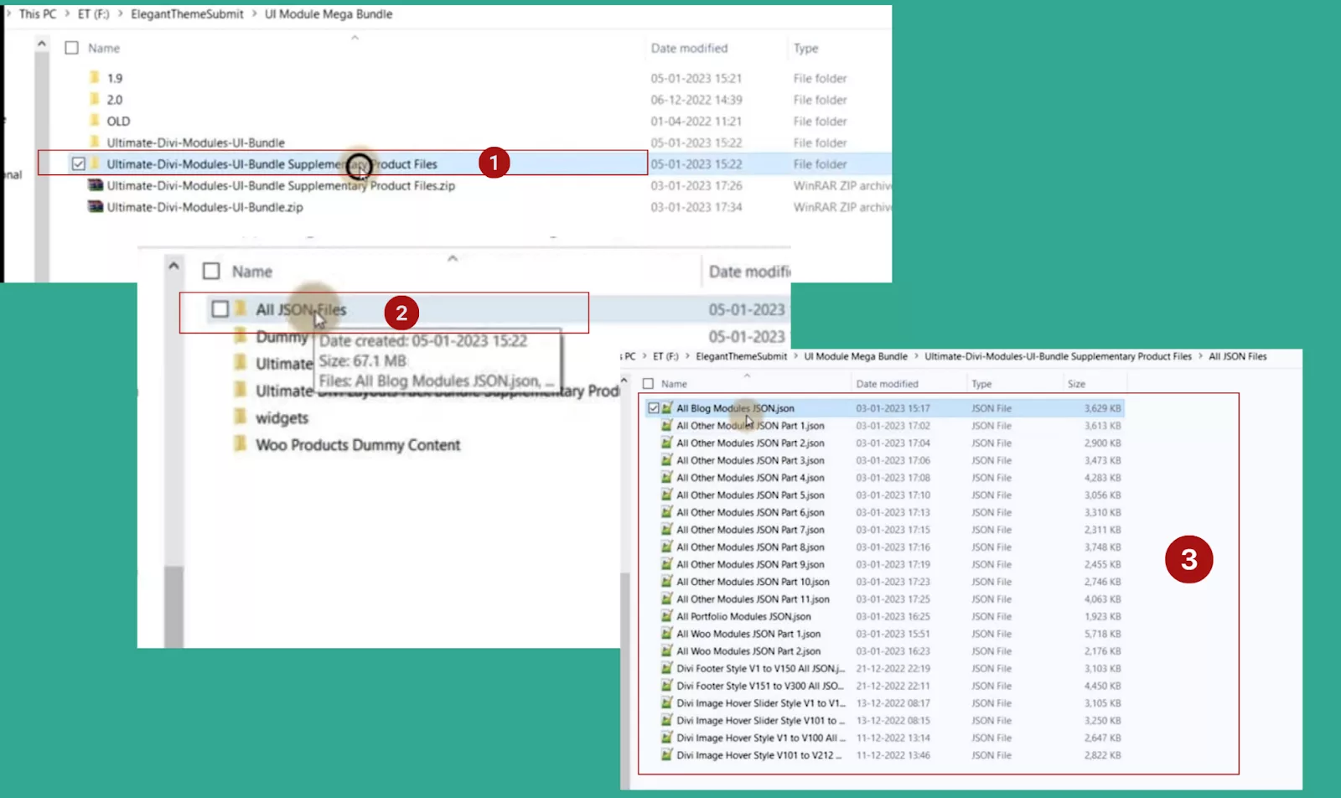
Task: Open the OLD folder icon
Action: coord(95,121)
